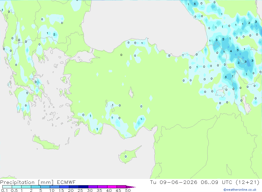The width and height of the screenshot is (262, 192).
Task: Select the 35–40 mm violet swatch
Action: (102, 187)
